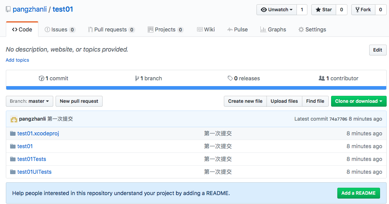This screenshot has width=389, height=204.
Task: Click the stargazers count next to Star
Action: coord(342,10)
